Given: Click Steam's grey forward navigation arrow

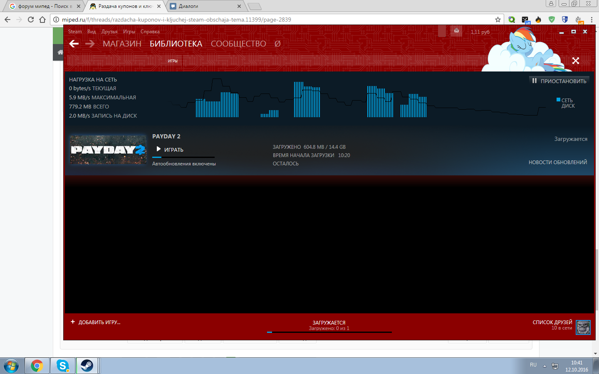Looking at the screenshot, I should (x=90, y=44).
